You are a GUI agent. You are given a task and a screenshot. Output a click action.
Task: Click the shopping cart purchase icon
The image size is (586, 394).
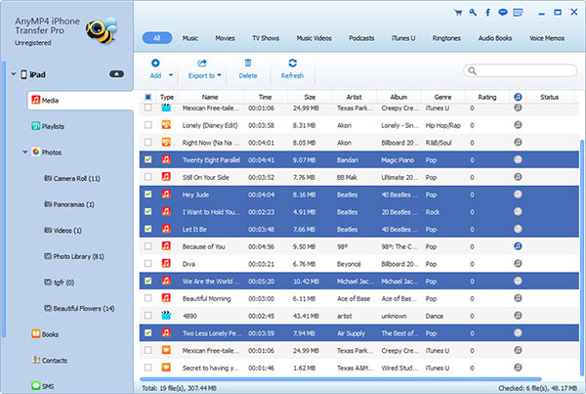[x=458, y=14]
